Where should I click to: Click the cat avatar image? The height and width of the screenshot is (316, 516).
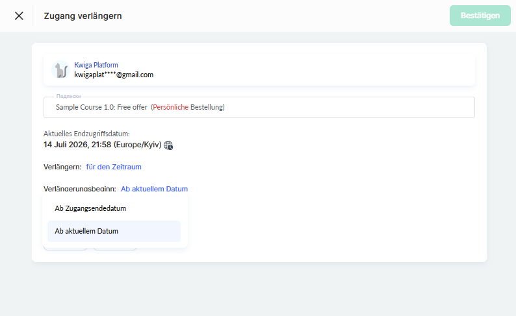point(61,69)
